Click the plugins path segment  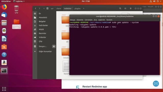[x=77, y=8]
